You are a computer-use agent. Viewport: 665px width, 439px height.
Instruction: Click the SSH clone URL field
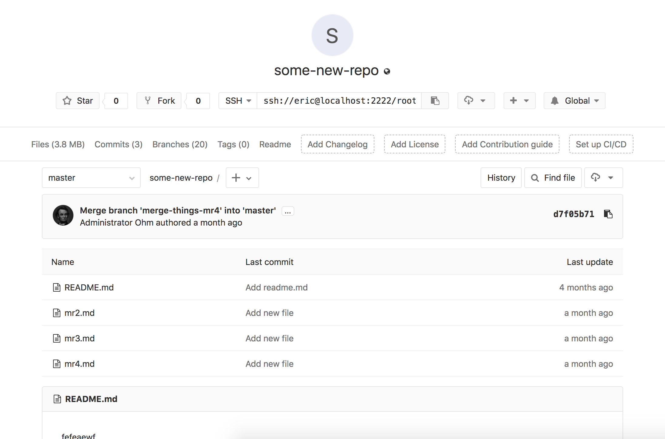click(339, 101)
